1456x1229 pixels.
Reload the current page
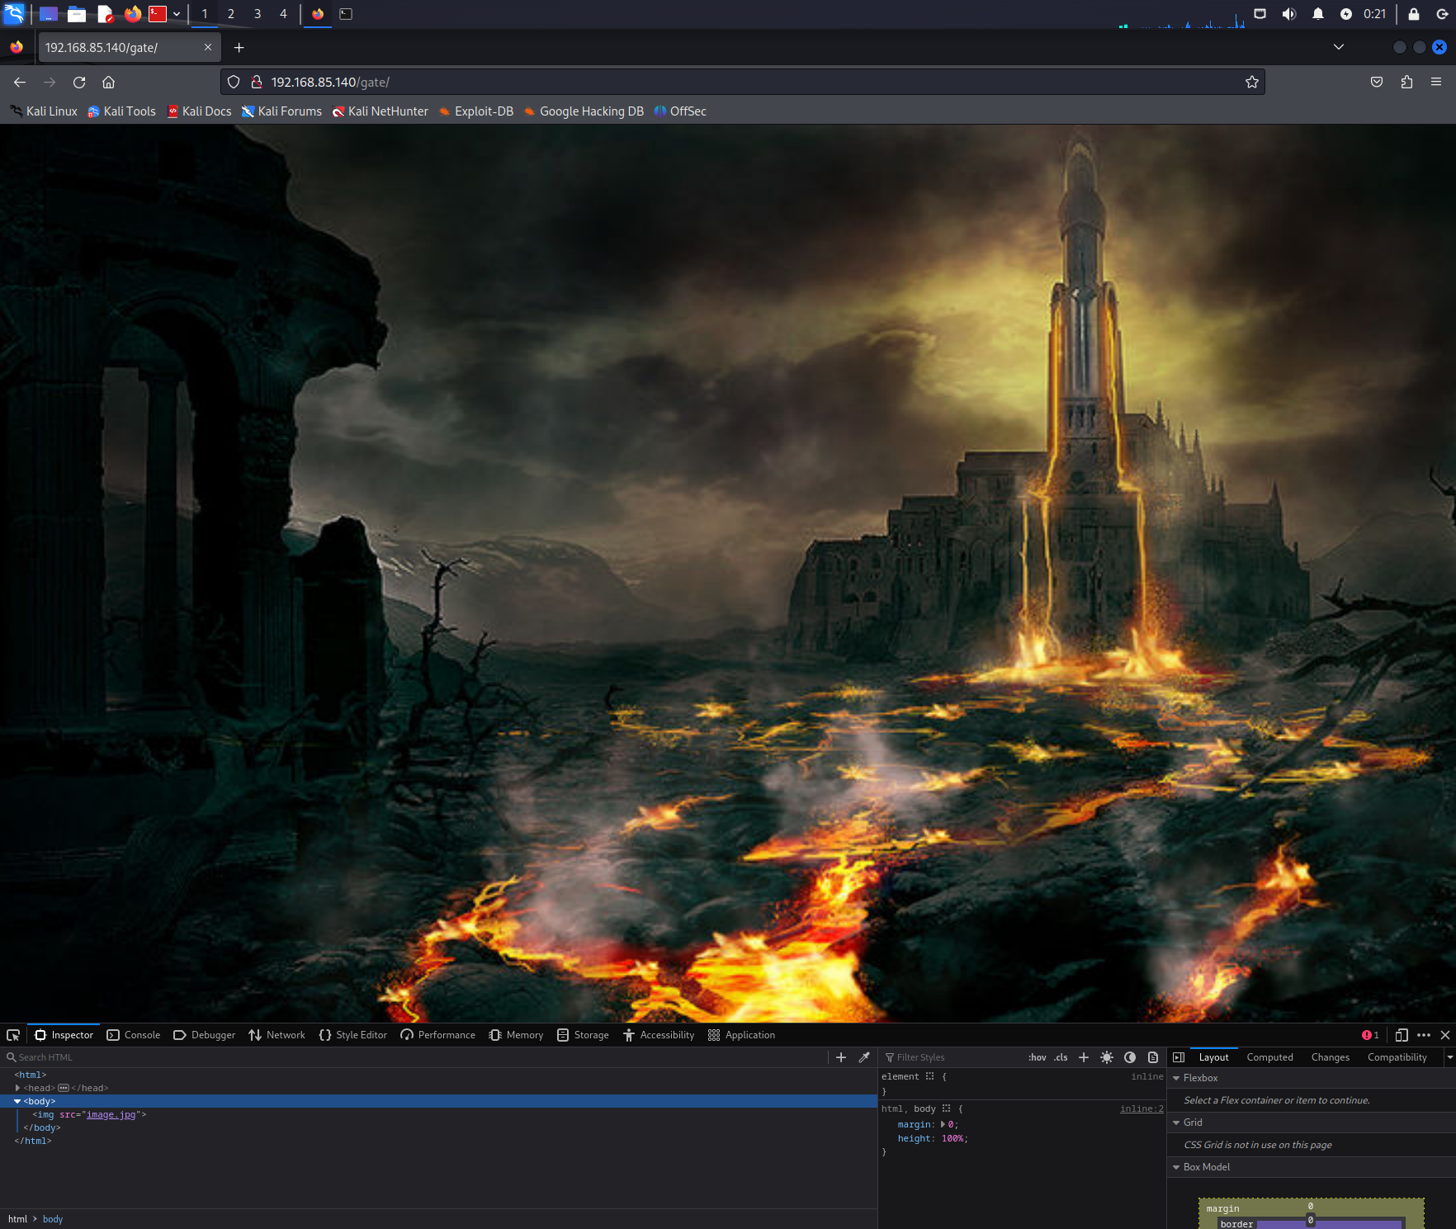(79, 82)
